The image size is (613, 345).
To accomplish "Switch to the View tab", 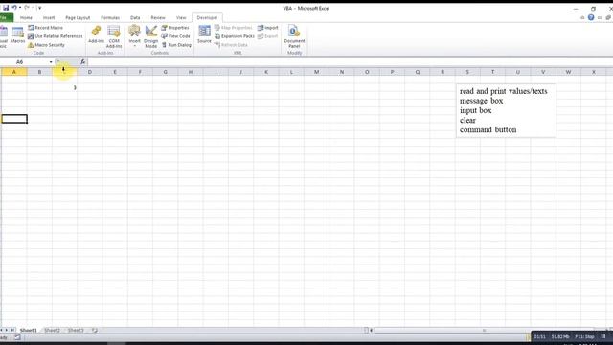I will [x=181, y=17].
